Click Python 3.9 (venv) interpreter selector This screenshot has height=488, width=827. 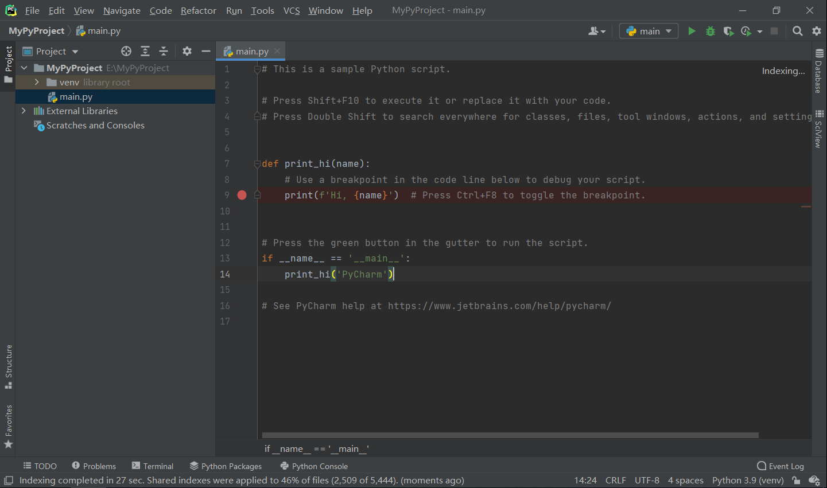747,481
